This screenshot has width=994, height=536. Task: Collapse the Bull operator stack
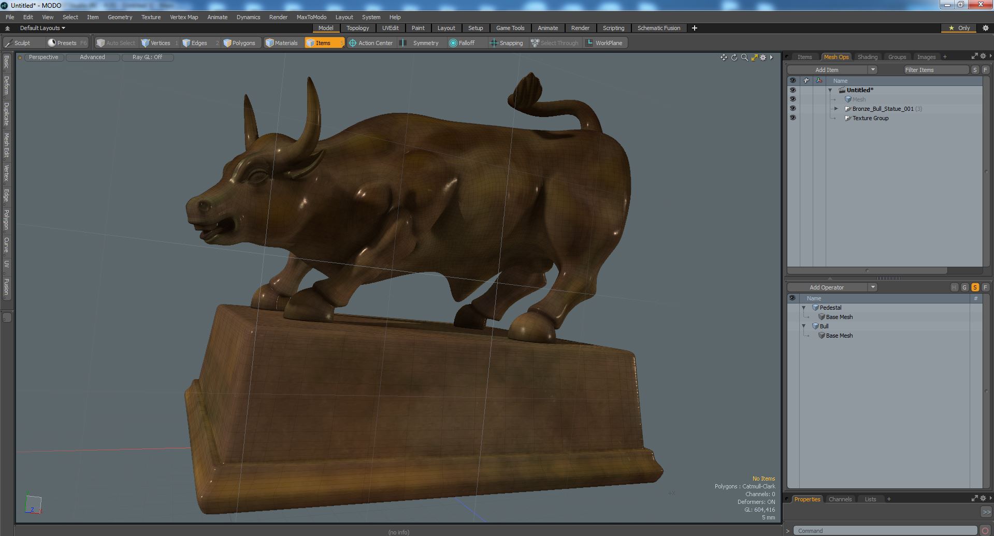click(804, 326)
